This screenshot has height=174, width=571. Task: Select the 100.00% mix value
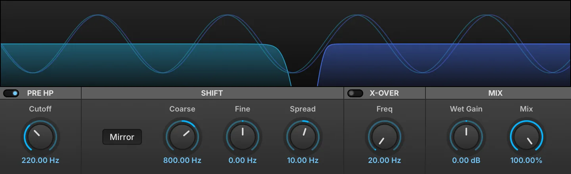[x=527, y=161]
